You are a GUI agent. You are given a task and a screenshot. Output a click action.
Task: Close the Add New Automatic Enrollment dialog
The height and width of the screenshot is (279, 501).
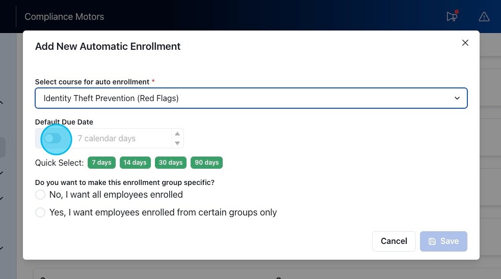[465, 43]
